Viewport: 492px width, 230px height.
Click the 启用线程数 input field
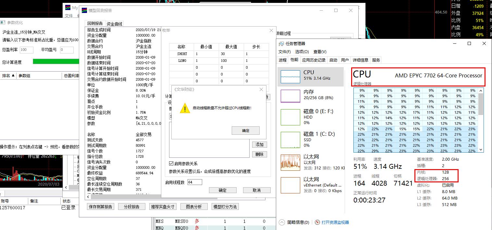click(195, 182)
